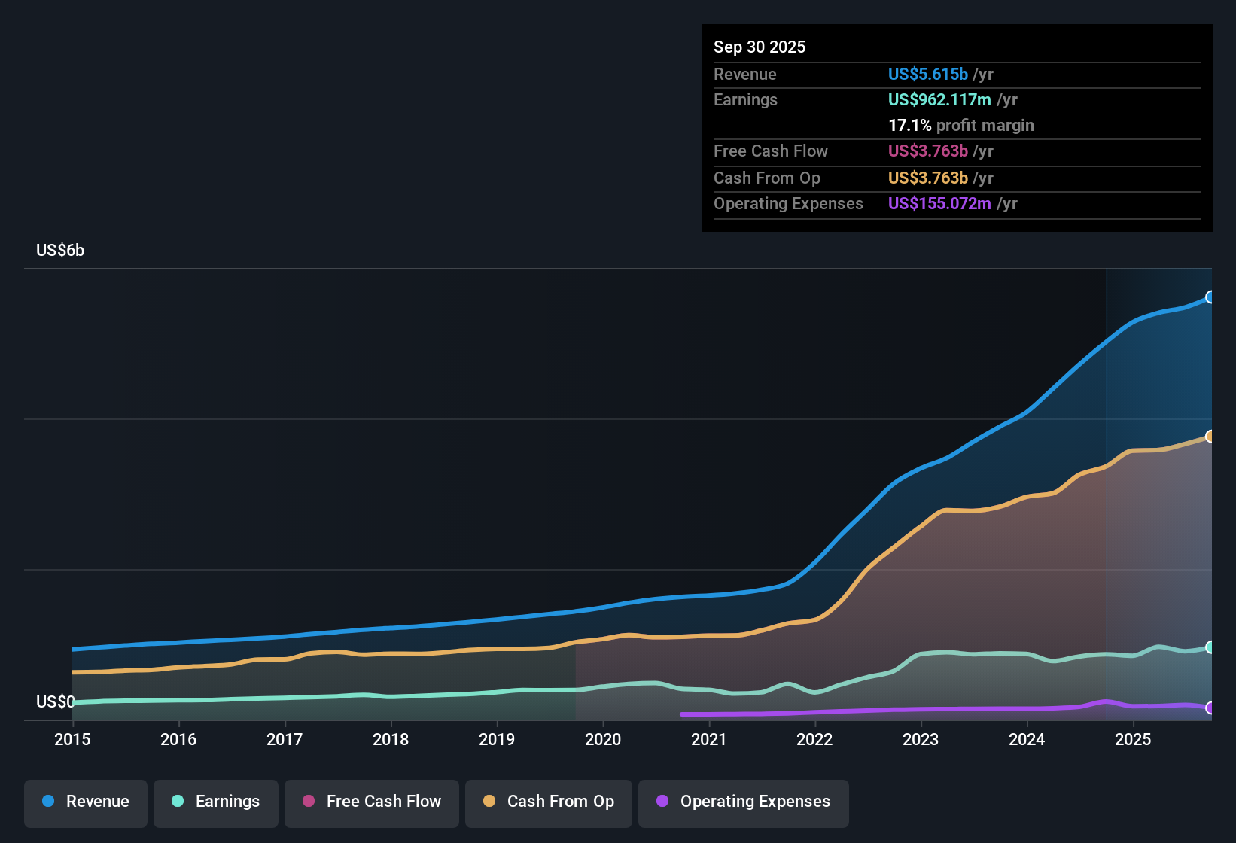Click the US$5.615b revenue value
The height and width of the screenshot is (843, 1236).
click(928, 75)
